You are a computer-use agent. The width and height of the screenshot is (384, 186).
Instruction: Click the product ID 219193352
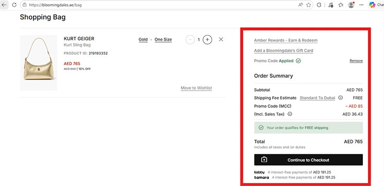coord(98,53)
